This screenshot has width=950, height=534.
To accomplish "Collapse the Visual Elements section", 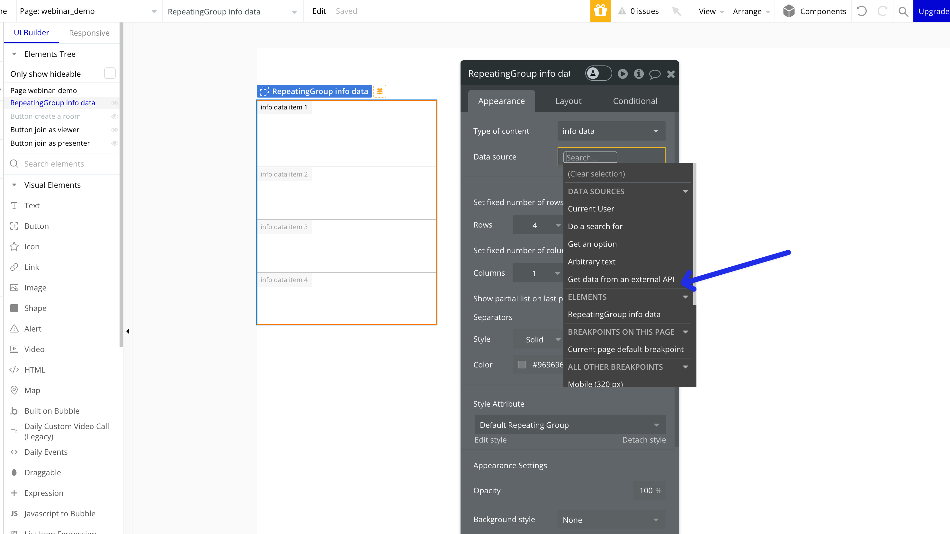I will click(14, 185).
